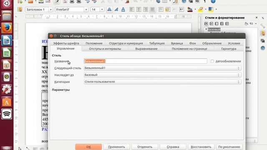Switch to Отступы и интервалы tab

coord(105,49)
